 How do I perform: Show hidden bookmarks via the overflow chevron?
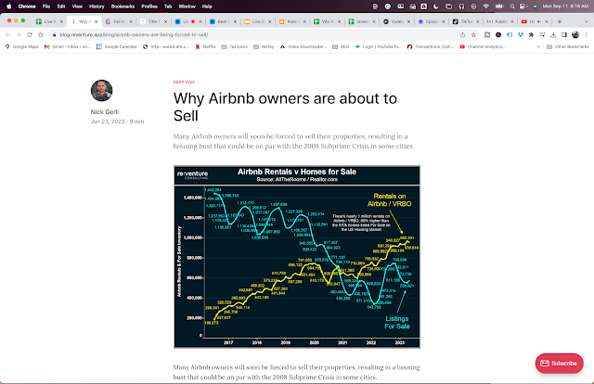(538, 46)
